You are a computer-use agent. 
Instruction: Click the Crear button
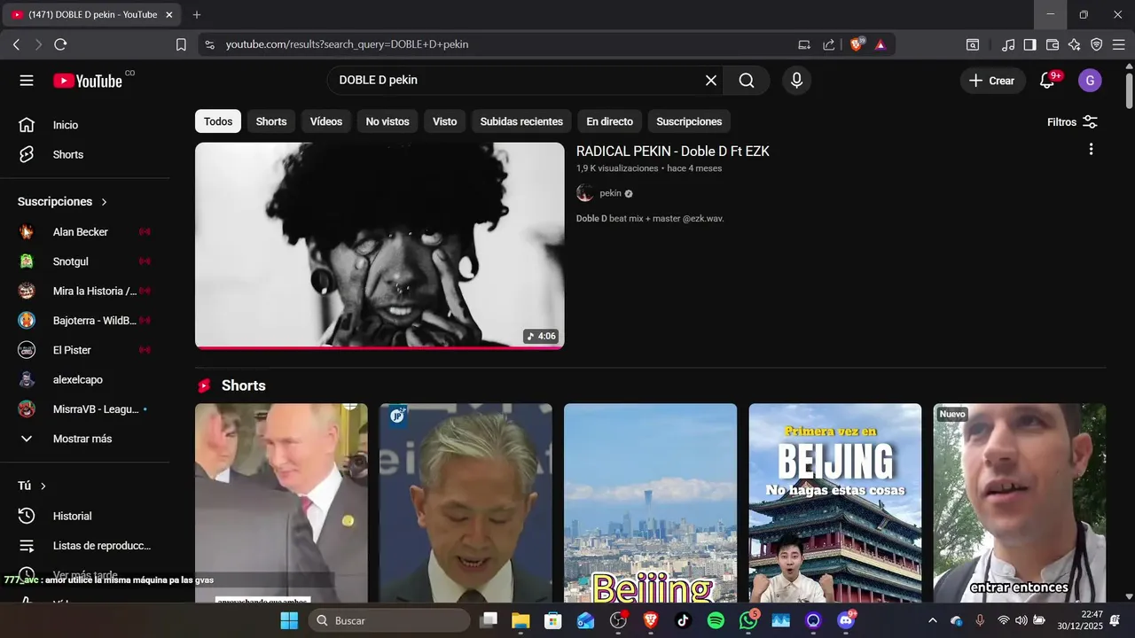pyautogui.click(x=992, y=81)
